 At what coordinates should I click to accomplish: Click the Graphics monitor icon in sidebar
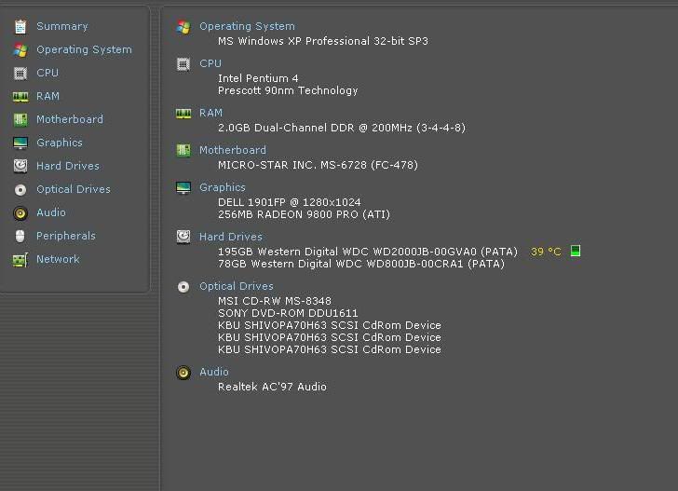click(20, 143)
